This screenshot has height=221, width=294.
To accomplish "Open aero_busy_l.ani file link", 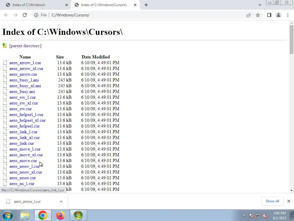I will [24, 80].
